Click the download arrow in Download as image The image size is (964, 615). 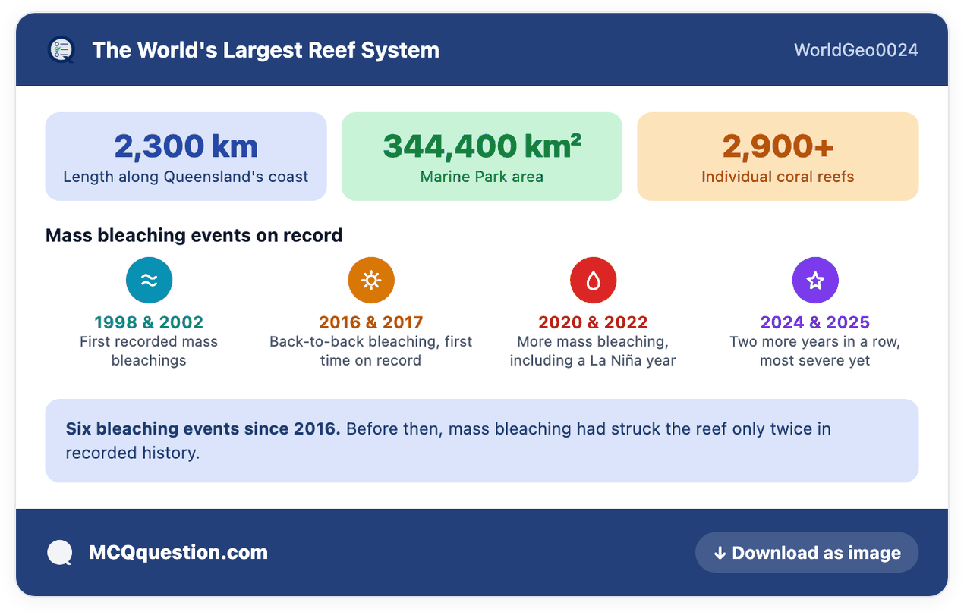click(720, 554)
